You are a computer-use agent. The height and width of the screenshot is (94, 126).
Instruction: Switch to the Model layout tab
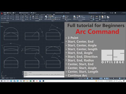[3, 78]
